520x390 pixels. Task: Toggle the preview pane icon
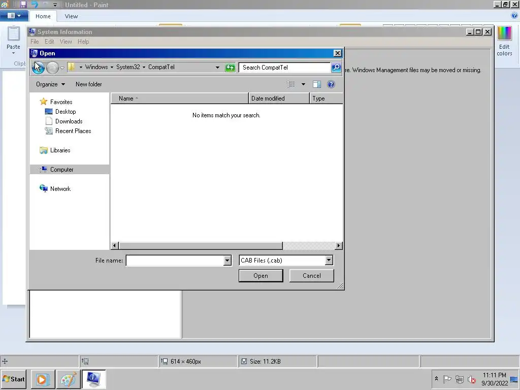(317, 84)
